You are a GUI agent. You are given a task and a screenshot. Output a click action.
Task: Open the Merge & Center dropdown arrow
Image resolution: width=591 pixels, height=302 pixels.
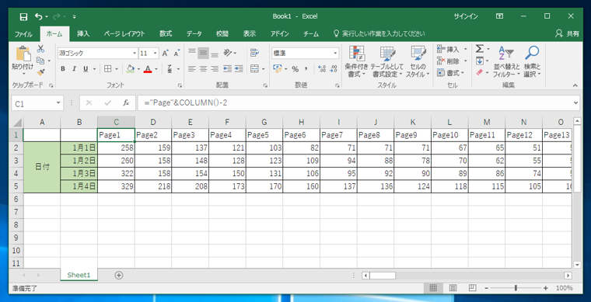pos(263,69)
